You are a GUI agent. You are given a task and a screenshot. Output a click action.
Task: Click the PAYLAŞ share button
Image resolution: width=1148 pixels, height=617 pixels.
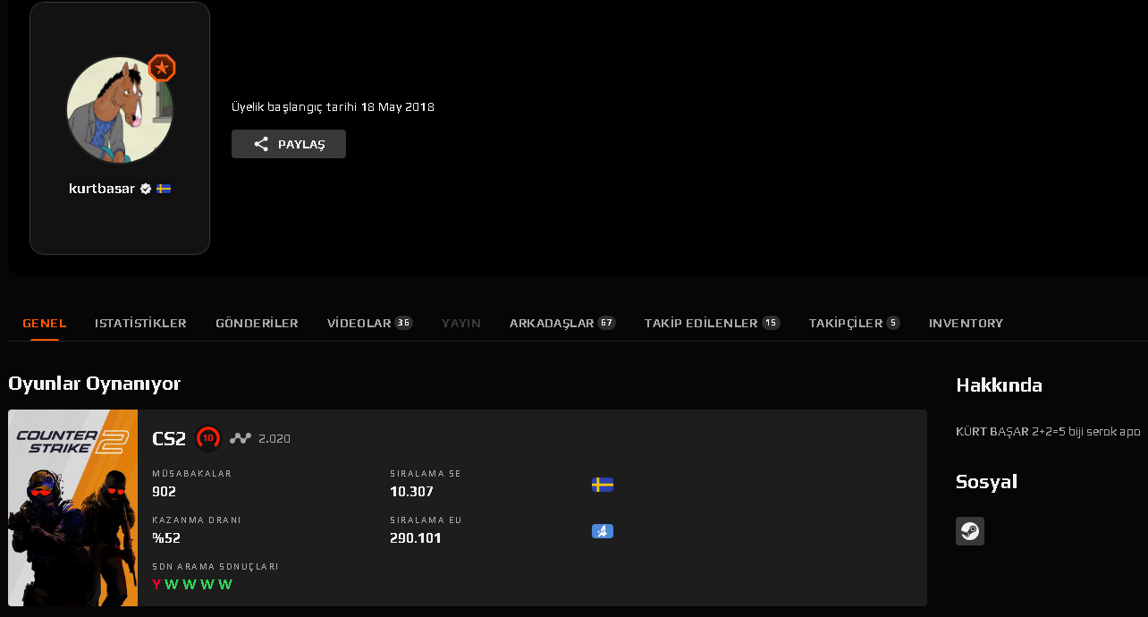289,144
